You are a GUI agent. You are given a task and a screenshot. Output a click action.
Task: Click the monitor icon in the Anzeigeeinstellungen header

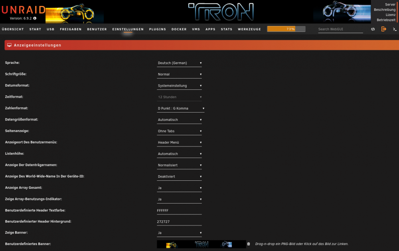click(10, 45)
